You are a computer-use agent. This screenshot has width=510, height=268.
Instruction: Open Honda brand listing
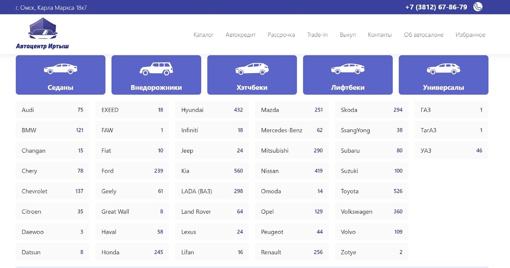(x=132, y=252)
